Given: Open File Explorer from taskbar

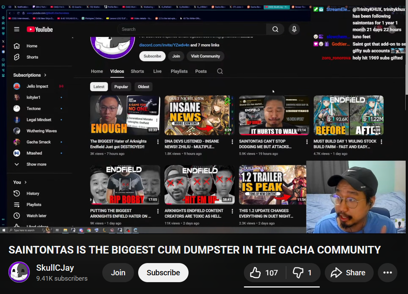Looking at the screenshot, I should 65,230.
